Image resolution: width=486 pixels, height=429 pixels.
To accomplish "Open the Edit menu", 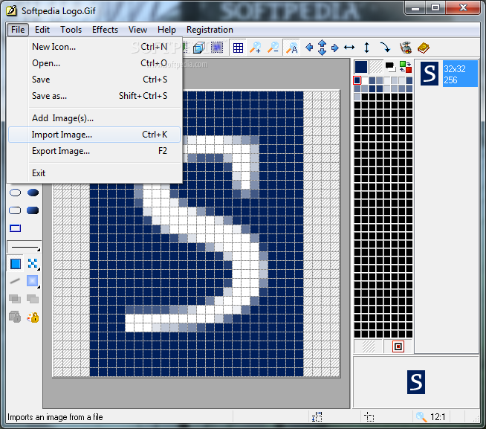I will point(42,30).
